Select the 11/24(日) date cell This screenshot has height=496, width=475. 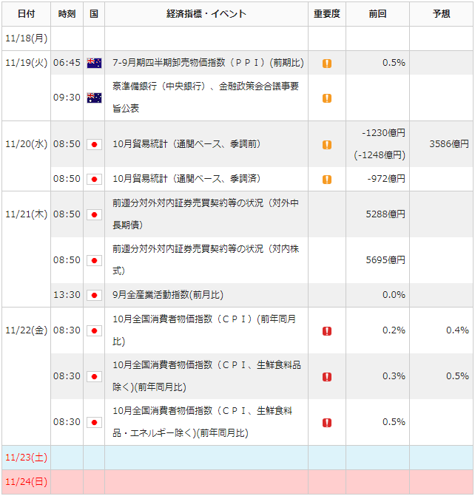[27, 482]
